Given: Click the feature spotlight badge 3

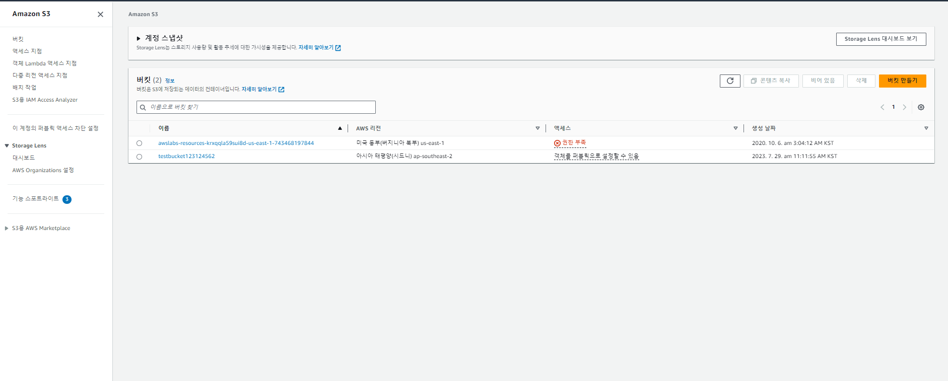Looking at the screenshot, I should tap(67, 199).
